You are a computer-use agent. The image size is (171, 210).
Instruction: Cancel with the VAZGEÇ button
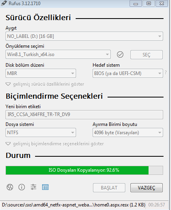tap(147, 188)
